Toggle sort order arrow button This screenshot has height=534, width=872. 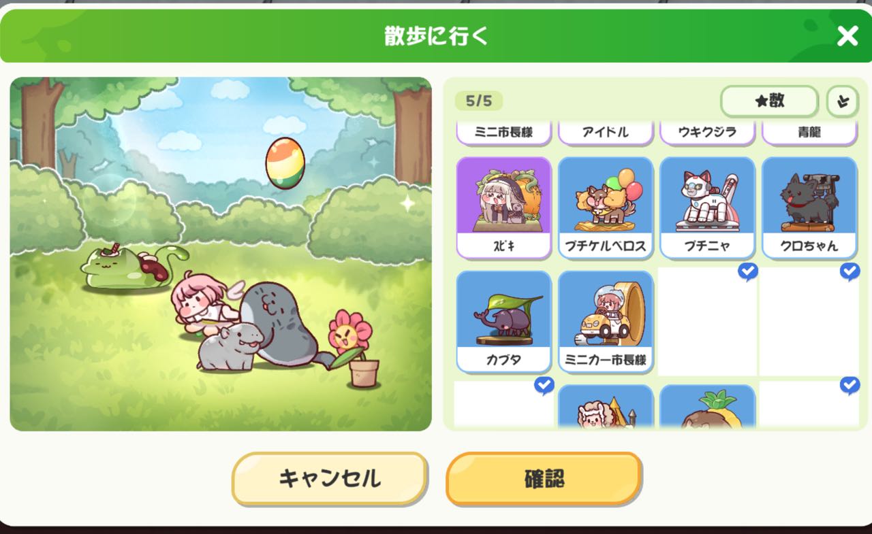coord(843,102)
